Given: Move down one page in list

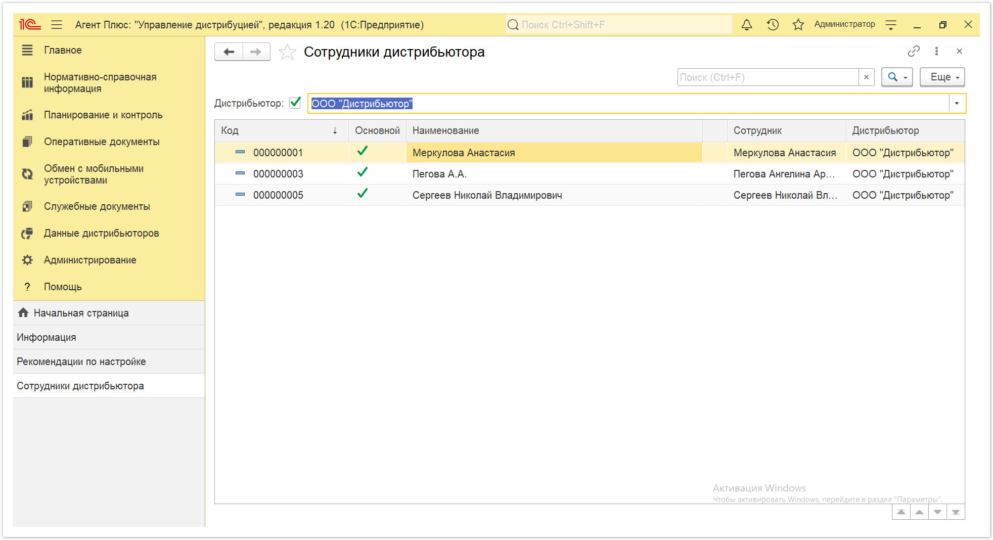Looking at the screenshot, I should point(937,512).
